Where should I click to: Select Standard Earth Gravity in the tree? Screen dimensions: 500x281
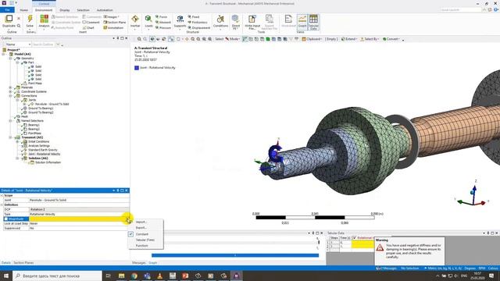pyautogui.click(x=43, y=150)
